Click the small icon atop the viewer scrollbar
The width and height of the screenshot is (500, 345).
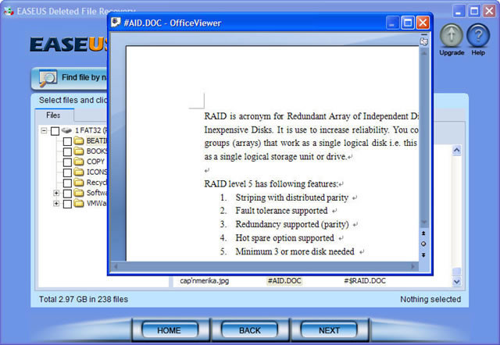tap(423, 41)
